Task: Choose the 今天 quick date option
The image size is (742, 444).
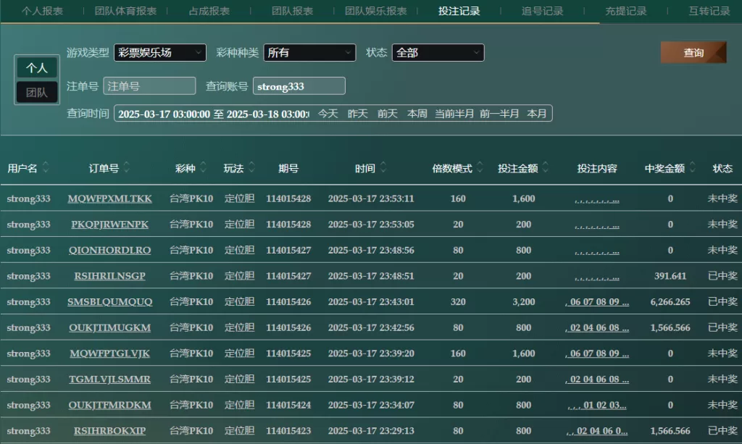Action: tap(328, 114)
